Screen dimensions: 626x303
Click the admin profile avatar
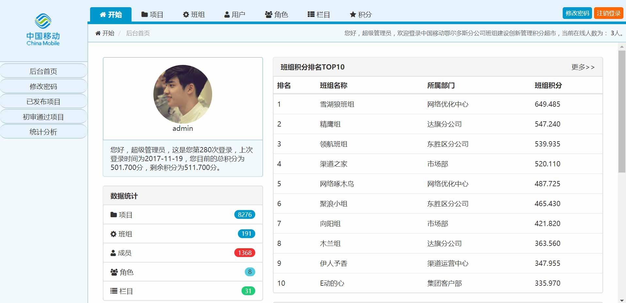183,94
